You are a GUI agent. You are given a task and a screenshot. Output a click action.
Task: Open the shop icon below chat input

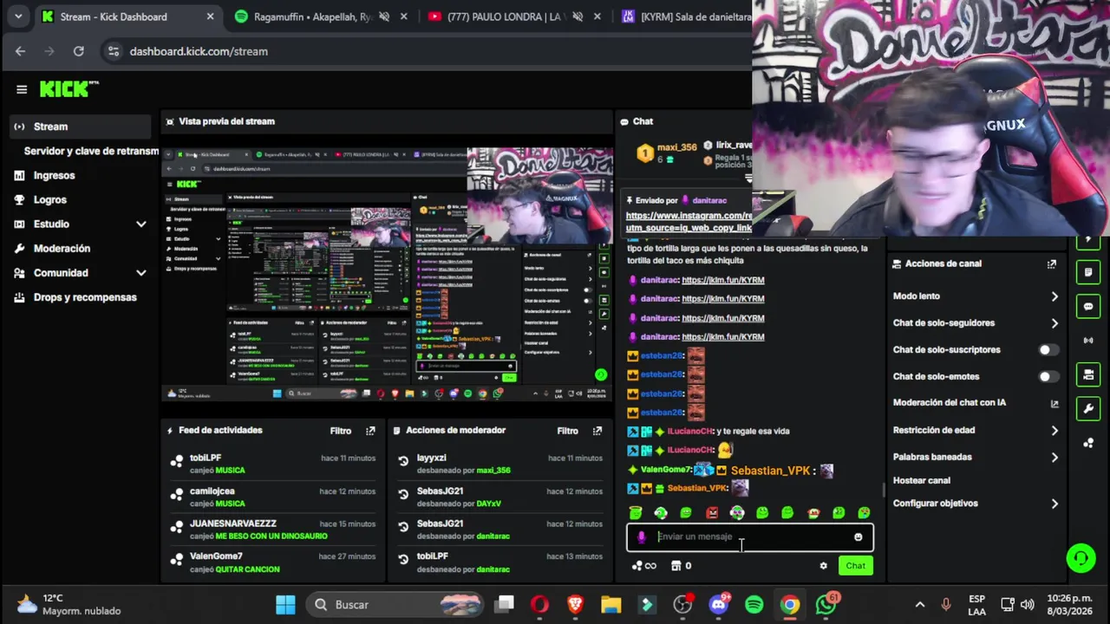682,566
